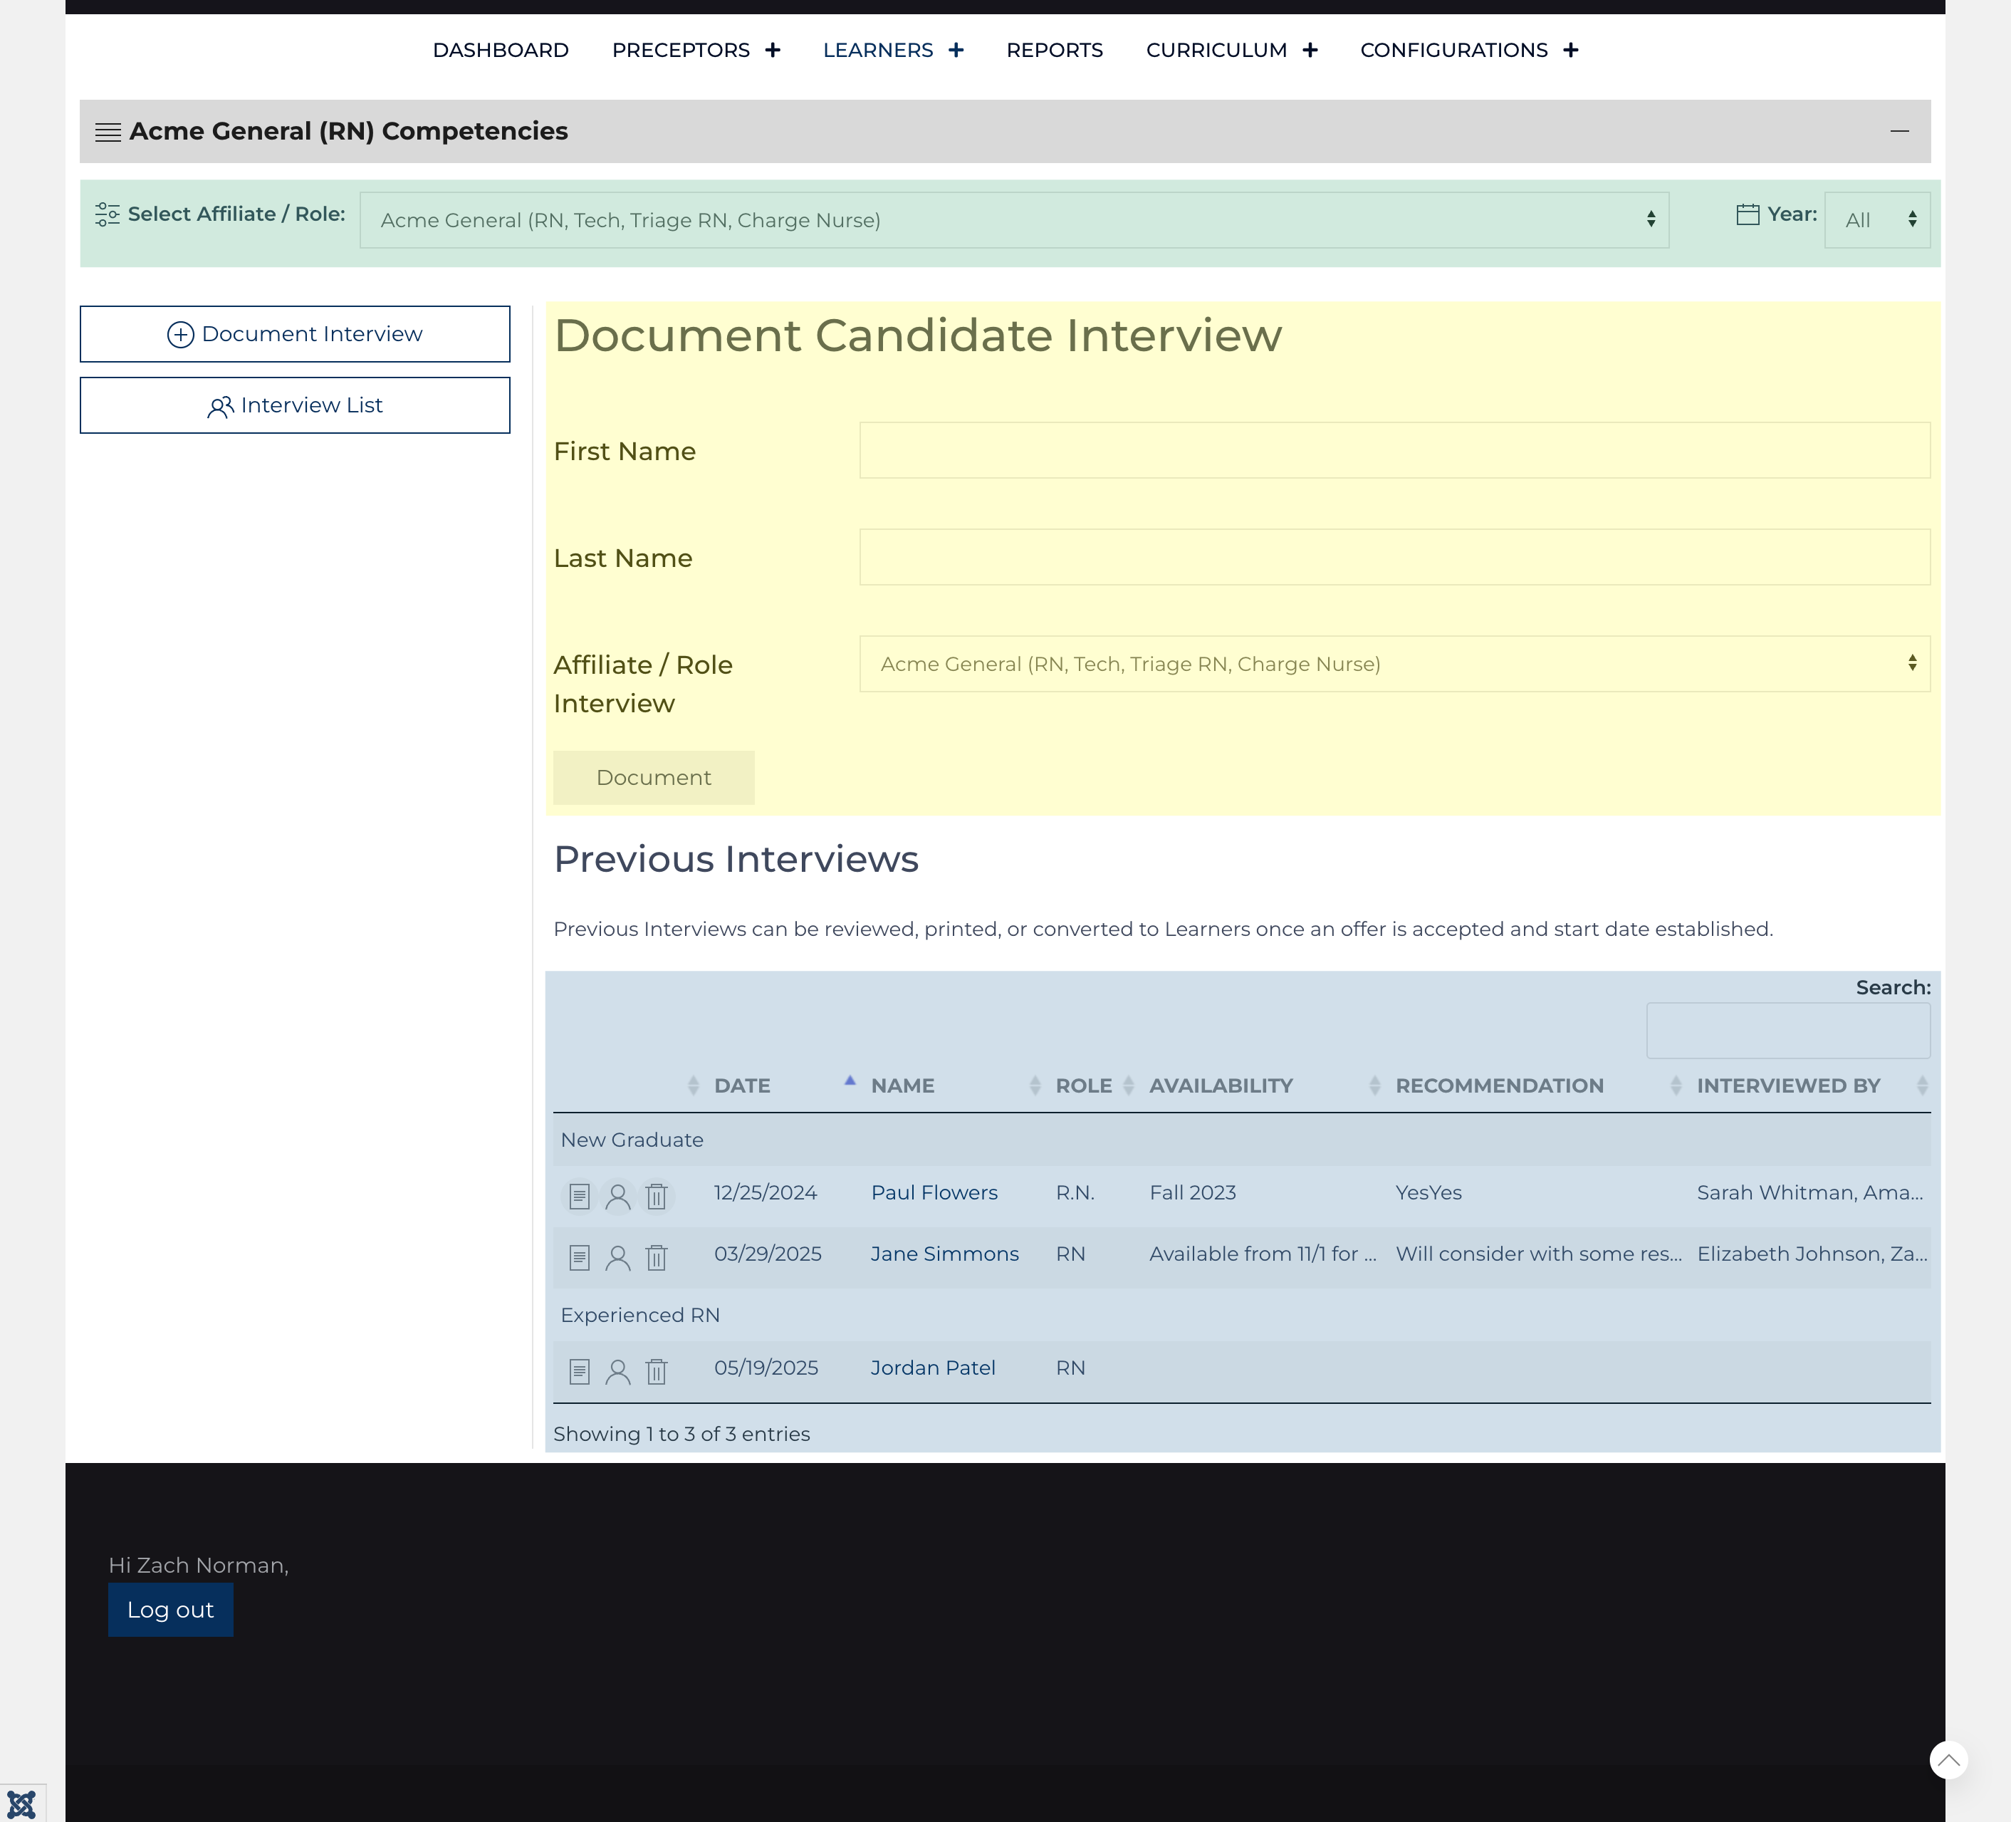Viewport: 2011px width, 1822px height.
Task: Toggle sorting on the ROLE column
Action: click(x=1085, y=1086)
